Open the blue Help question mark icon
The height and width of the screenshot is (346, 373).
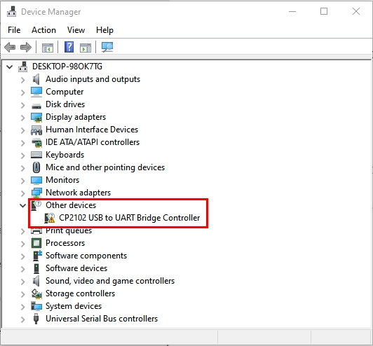tap(69, 47)
